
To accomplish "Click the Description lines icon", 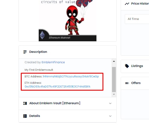I will click(x=25, y=52).
